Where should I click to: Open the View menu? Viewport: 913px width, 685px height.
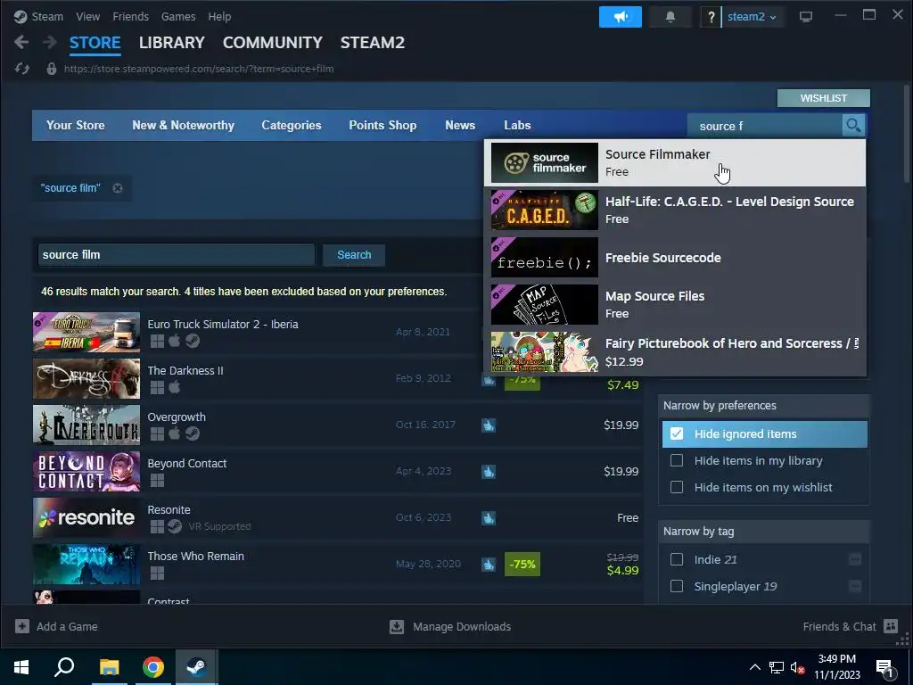88,17
